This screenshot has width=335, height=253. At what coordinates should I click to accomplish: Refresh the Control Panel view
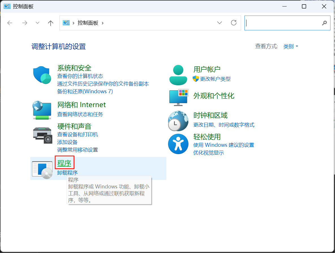point(234,23)
